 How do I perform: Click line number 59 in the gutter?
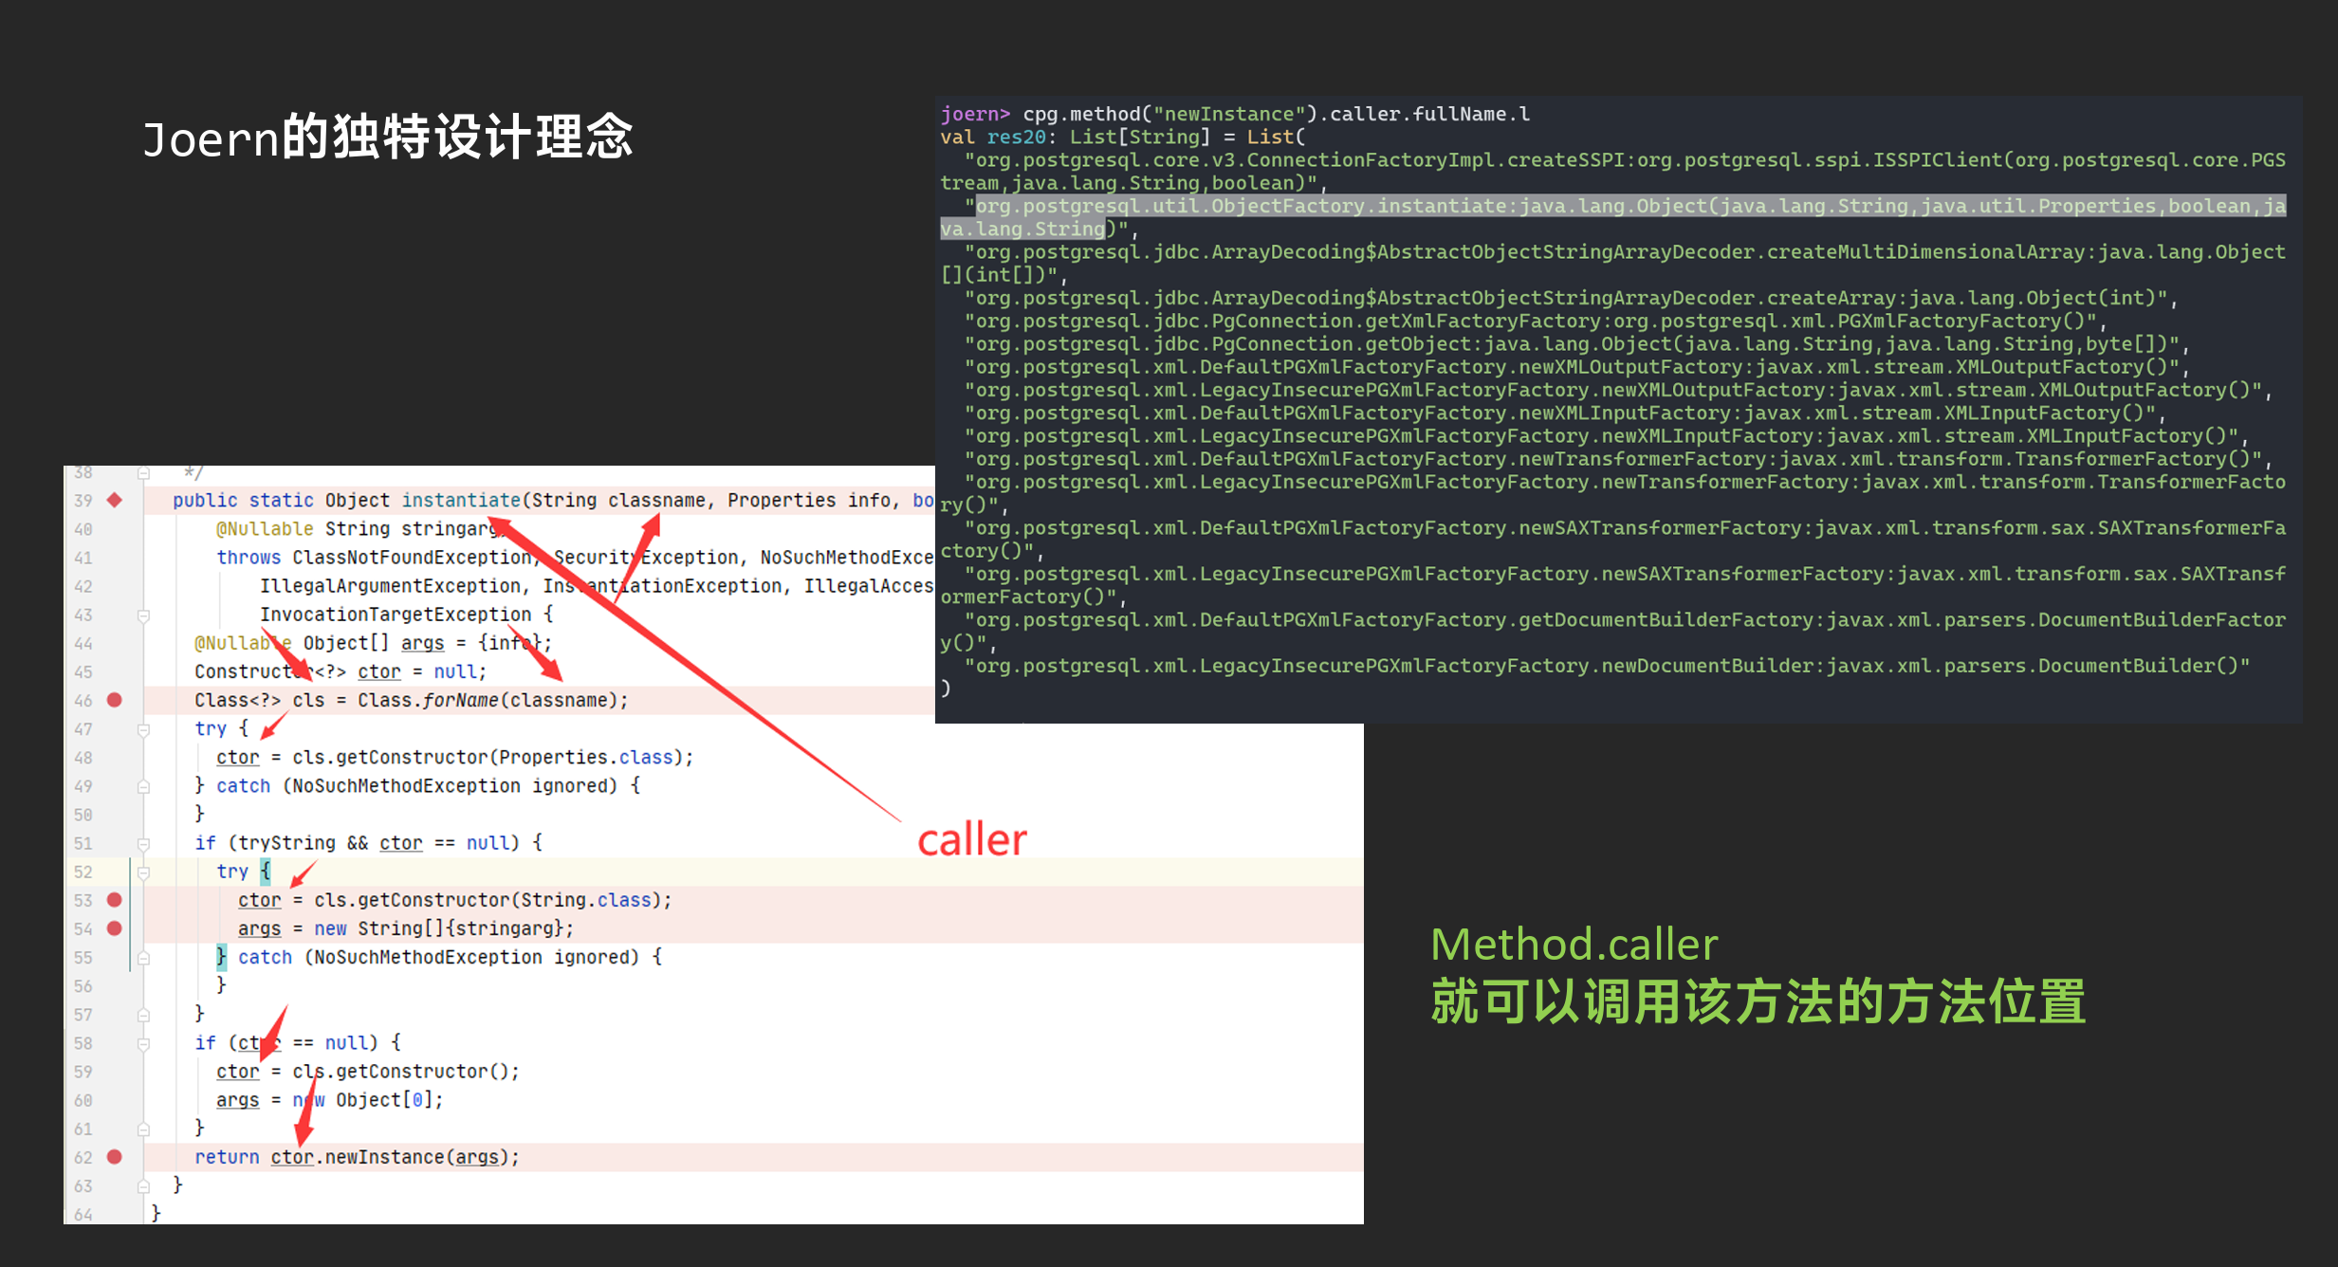pos(83,1072)
